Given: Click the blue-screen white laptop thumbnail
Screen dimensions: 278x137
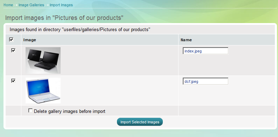Looking at the screenshot, I should pos(43,91).
